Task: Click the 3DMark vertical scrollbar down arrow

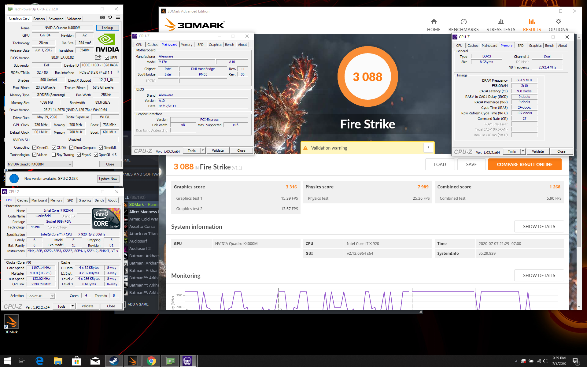Action: pyautogui.click(x=579, y=307)
